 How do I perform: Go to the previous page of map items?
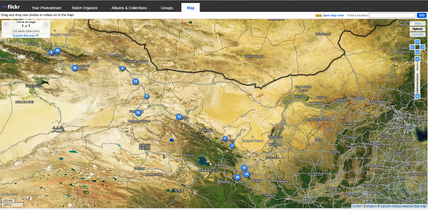tap(6, 25)
